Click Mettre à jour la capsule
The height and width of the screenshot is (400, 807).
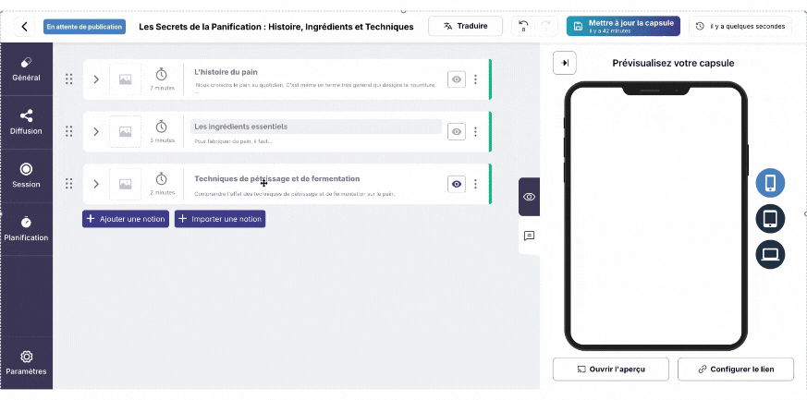click(x=623, y=26)
